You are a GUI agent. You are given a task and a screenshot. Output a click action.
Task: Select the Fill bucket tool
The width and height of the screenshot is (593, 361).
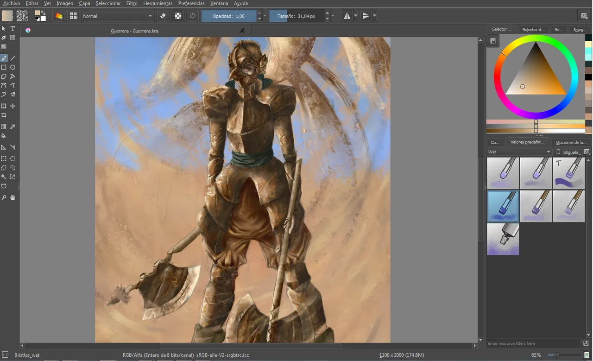pos(4,136)
